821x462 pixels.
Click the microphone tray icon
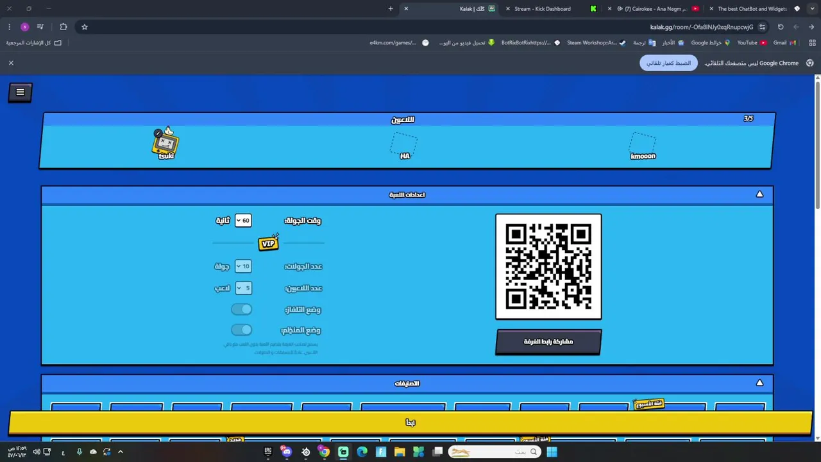pyautogui.click(x=79, y=452)
